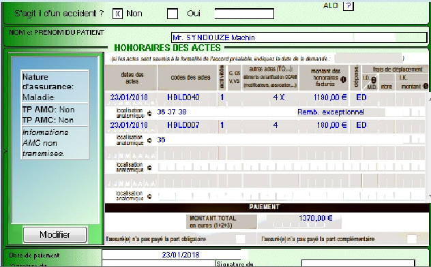Check the Oui accident checkbox
431x267 pixels.
click(173, 14)
